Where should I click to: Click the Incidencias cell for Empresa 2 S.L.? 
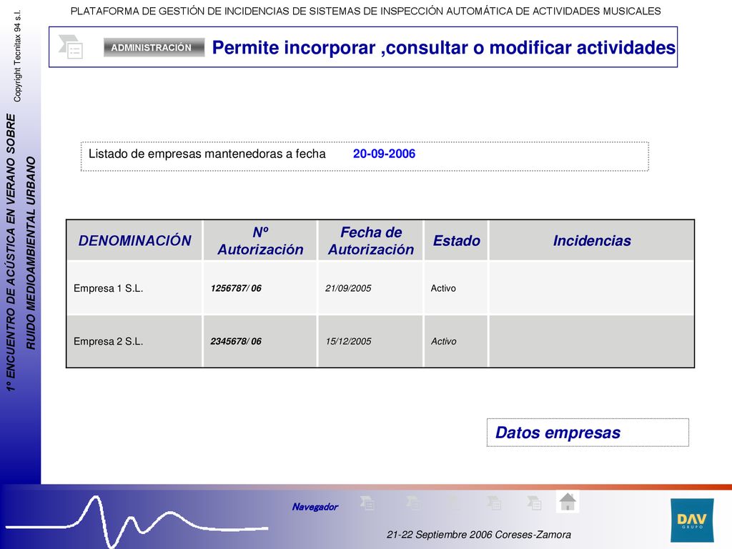(592, 341)
